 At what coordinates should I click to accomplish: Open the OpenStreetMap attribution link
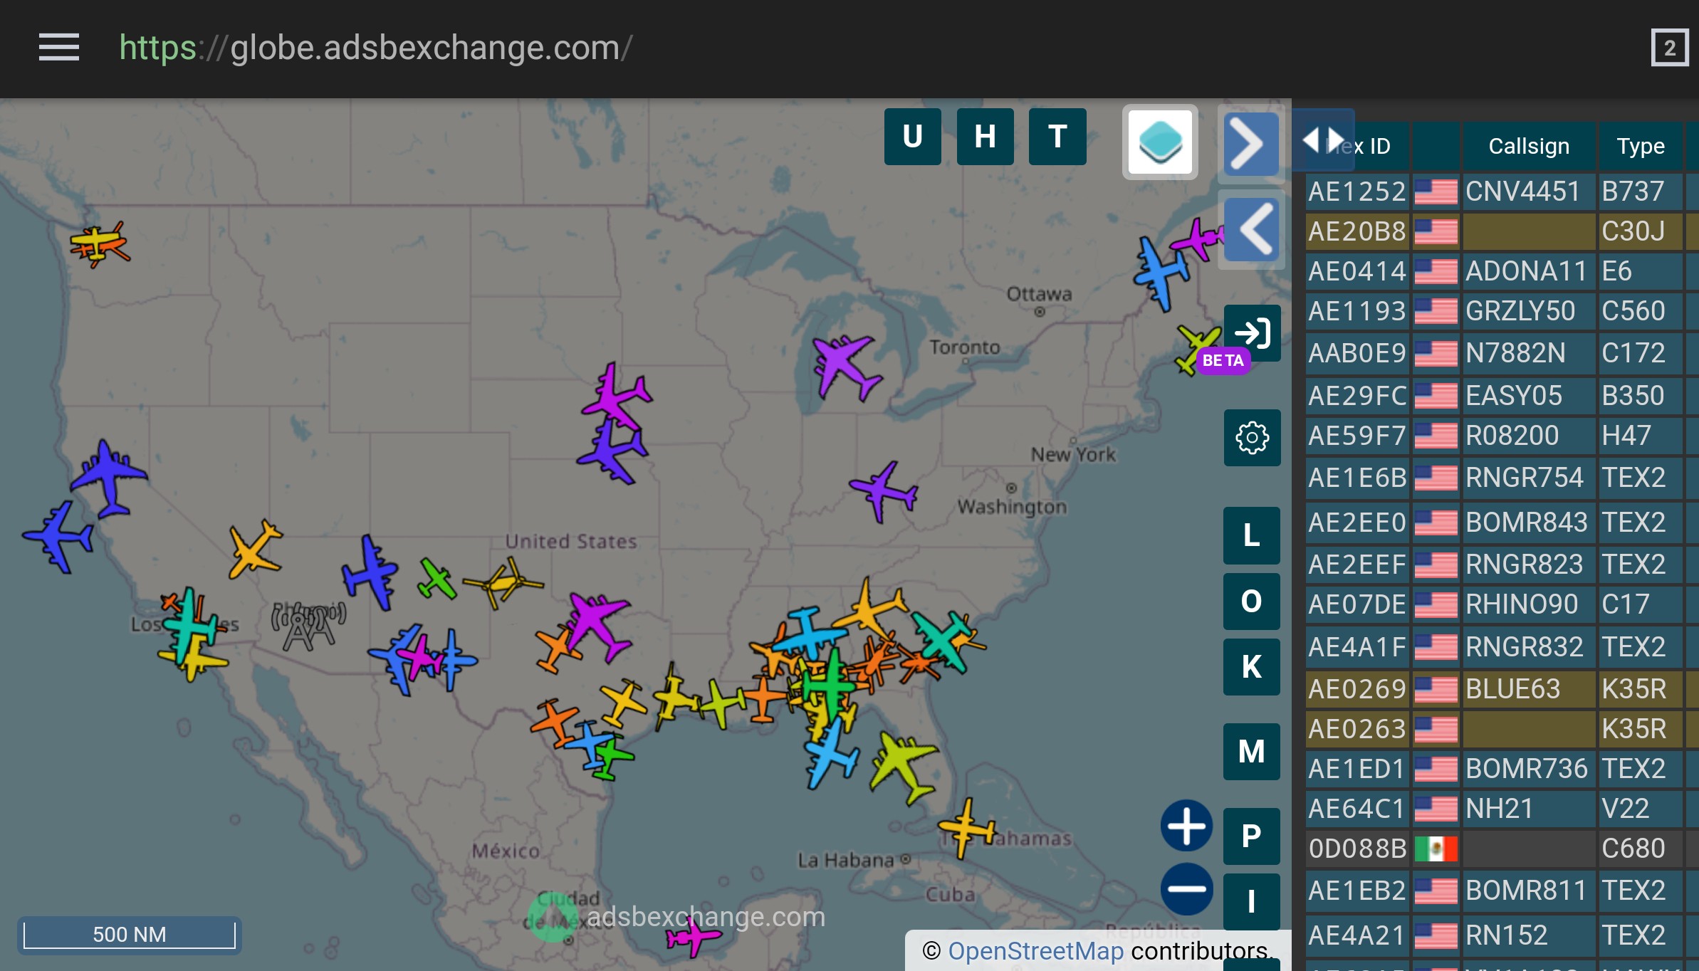tap(1035, 951)
